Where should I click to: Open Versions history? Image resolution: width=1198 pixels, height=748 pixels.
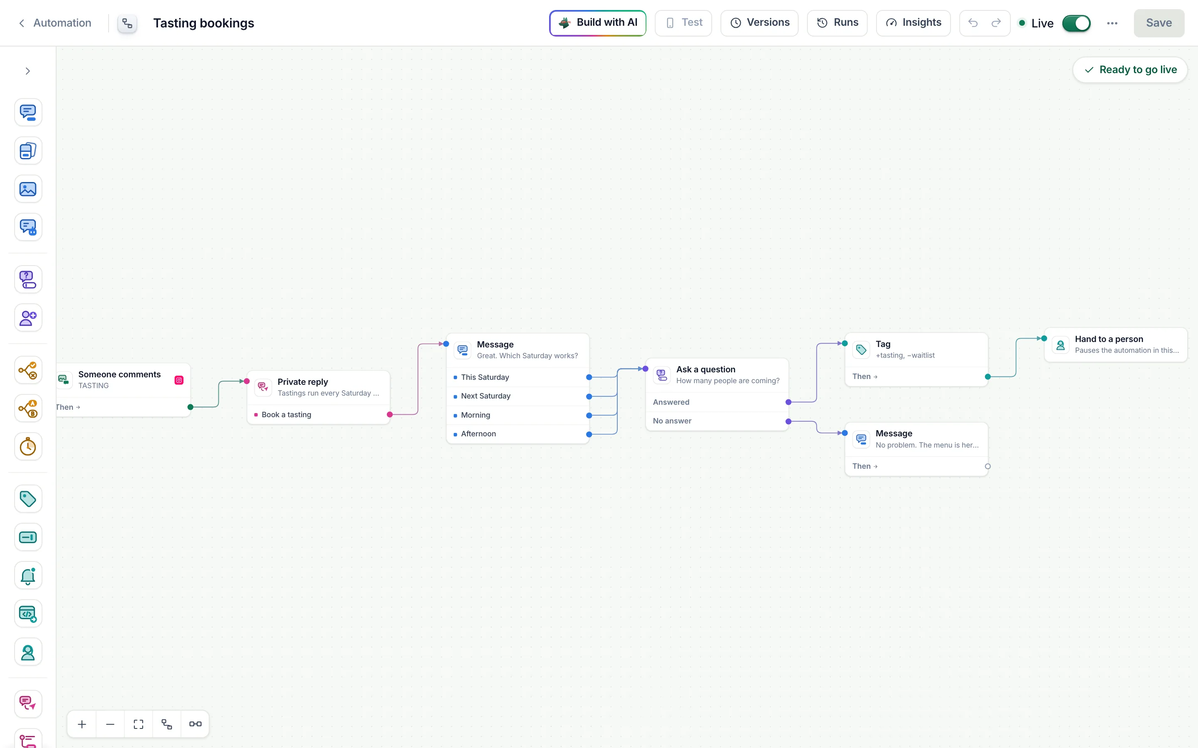click(760, 23)
